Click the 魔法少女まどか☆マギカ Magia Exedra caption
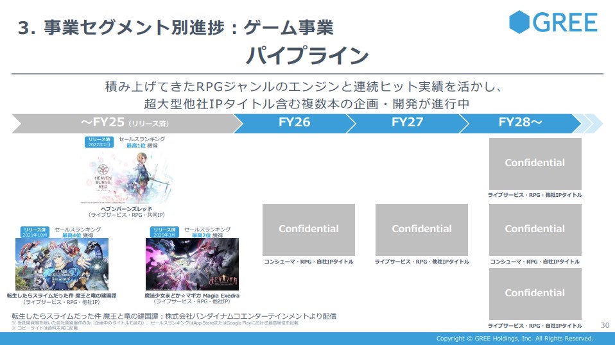Viewport: 615px width, 345px height. point(192,296)
